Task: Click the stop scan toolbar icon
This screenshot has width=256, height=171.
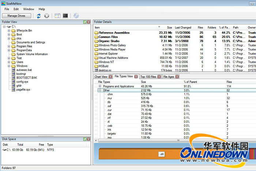Action: pyautogui.click(x=46, y=16)
